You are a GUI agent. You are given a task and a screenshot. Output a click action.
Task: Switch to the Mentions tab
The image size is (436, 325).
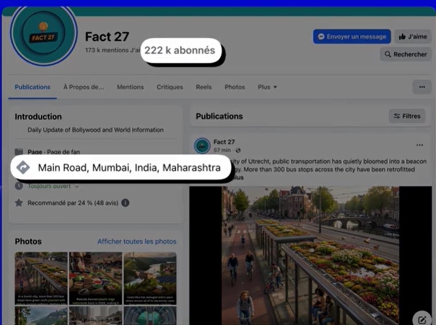130,87
